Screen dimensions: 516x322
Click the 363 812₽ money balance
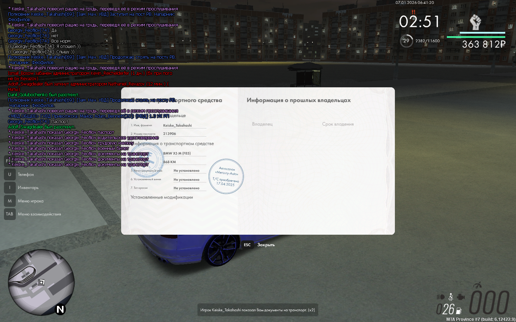coord(483,44)
